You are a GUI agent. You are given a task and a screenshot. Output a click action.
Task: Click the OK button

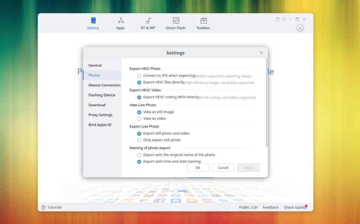coord(198,167)
